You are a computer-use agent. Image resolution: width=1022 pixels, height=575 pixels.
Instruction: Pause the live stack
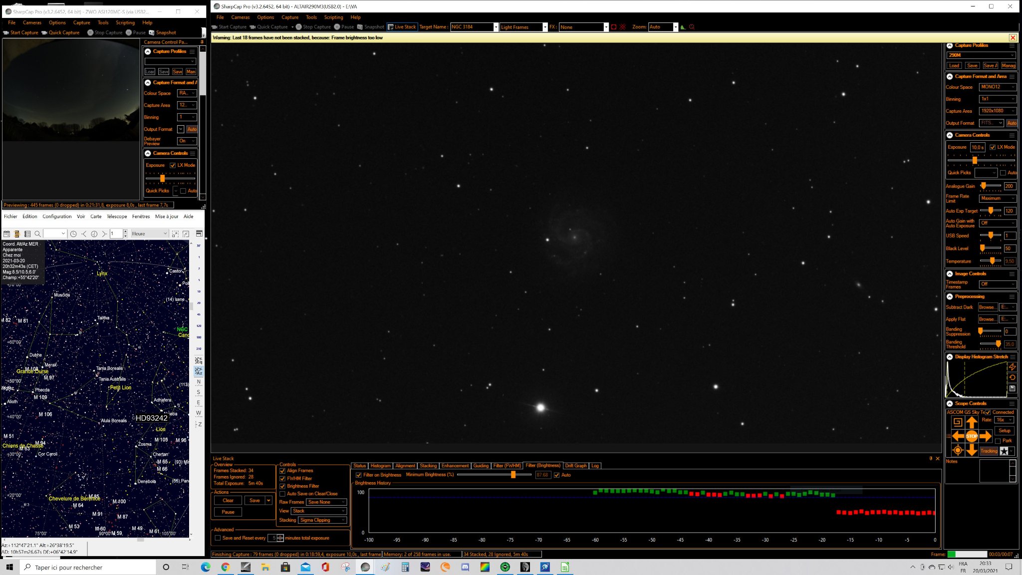pos(228,512)
